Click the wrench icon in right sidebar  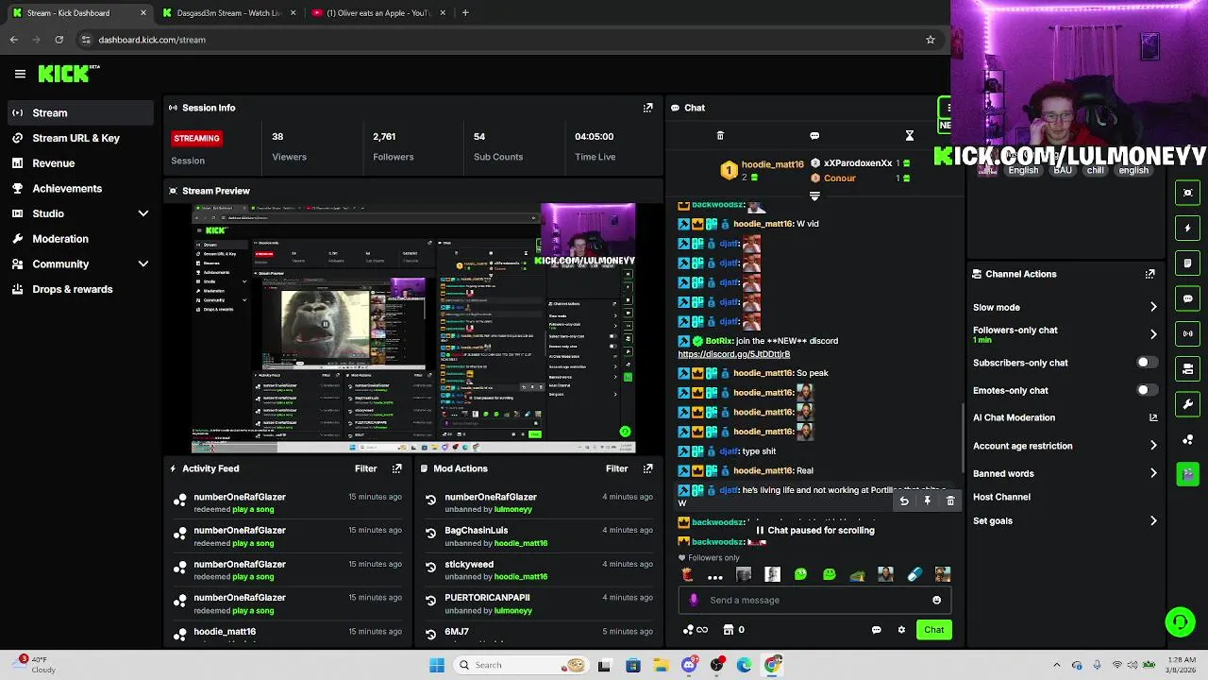click(x=1188, y=404)
